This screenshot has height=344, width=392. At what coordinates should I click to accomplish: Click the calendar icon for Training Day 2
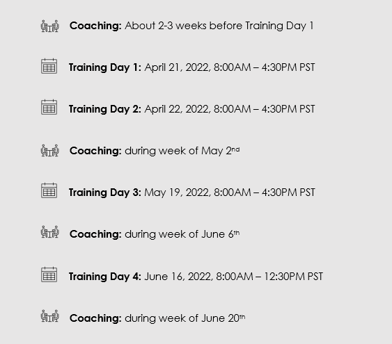49,107
